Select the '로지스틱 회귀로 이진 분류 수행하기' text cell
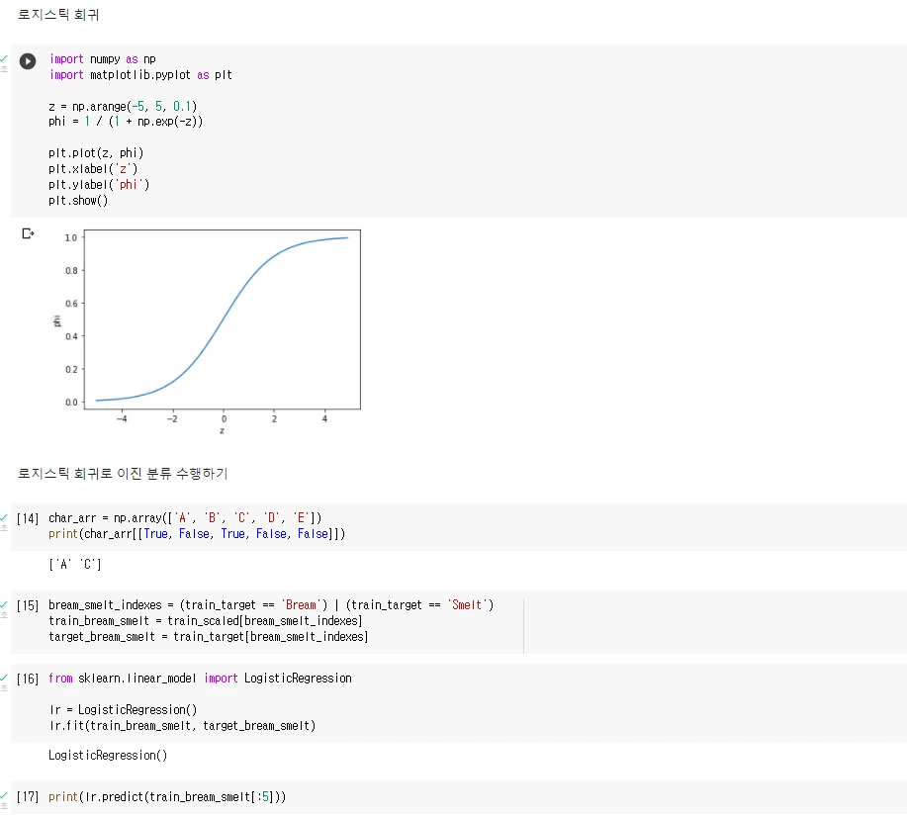 click(123, 474)
